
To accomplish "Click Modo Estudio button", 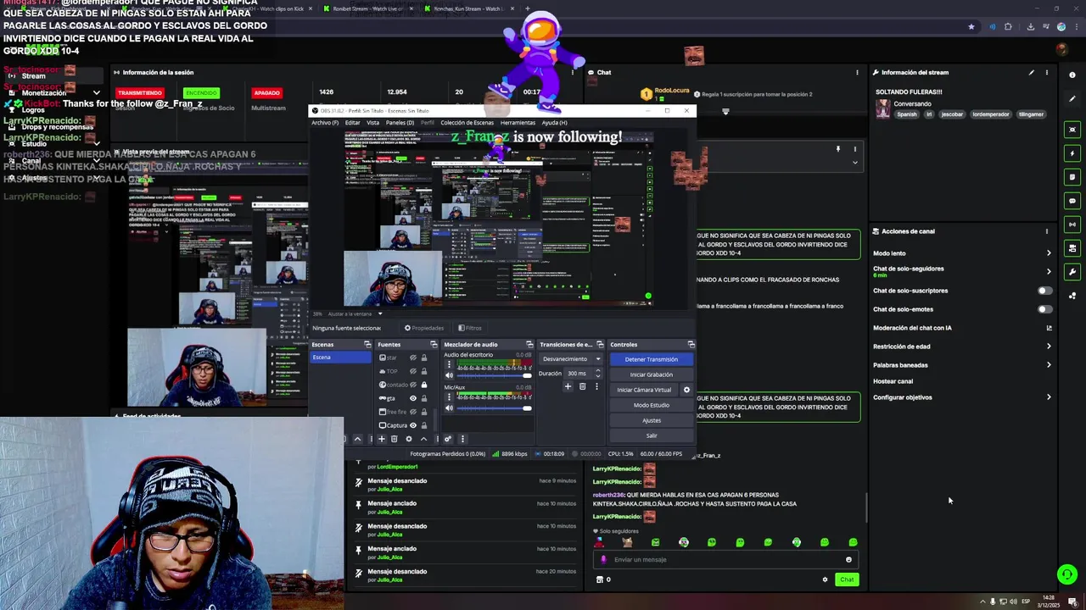I will pos(651,405).
